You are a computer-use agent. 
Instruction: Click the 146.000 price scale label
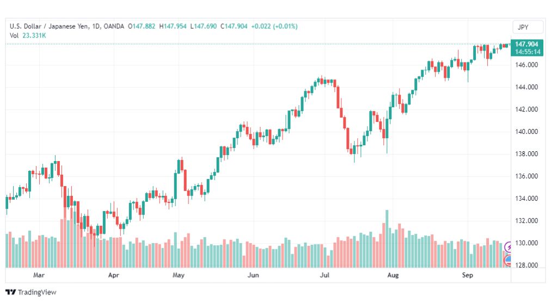click(x=526, y=65)
